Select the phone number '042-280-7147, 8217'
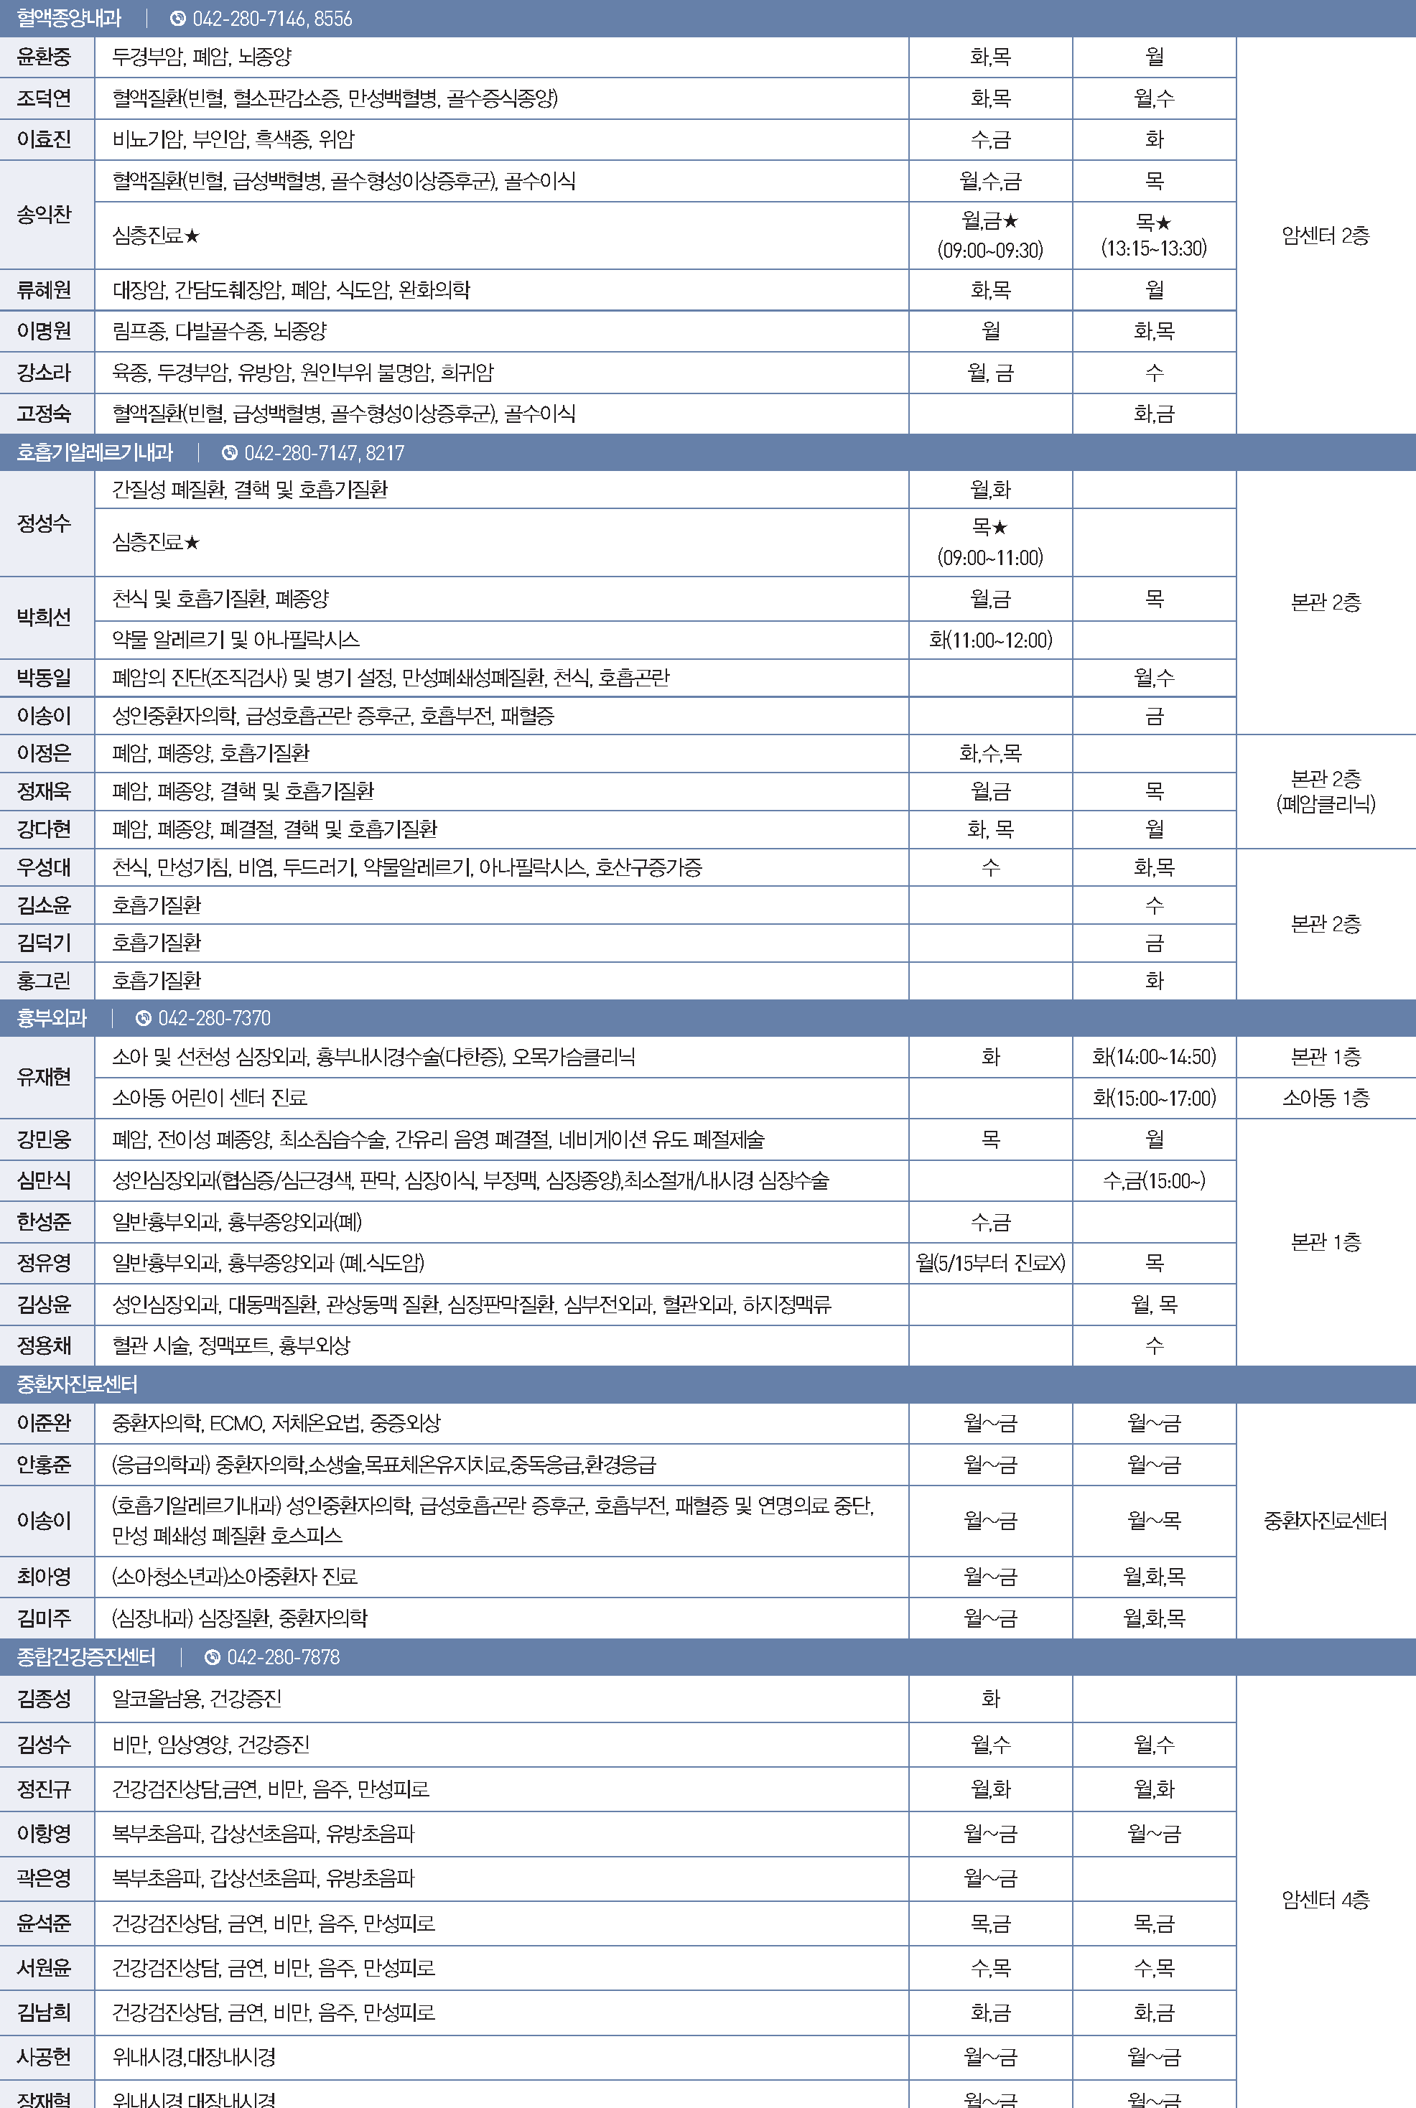1416x2108 pixels. [x=324, y=453]
